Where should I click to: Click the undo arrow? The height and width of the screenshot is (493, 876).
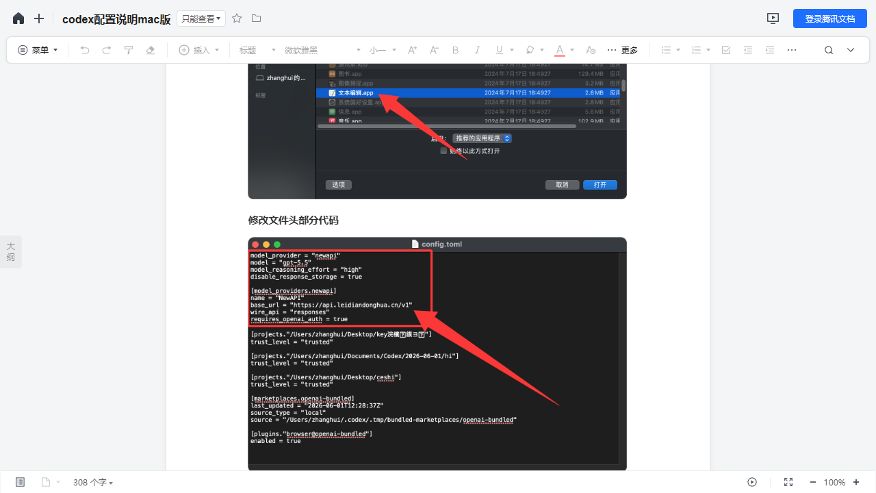point(85,50)
